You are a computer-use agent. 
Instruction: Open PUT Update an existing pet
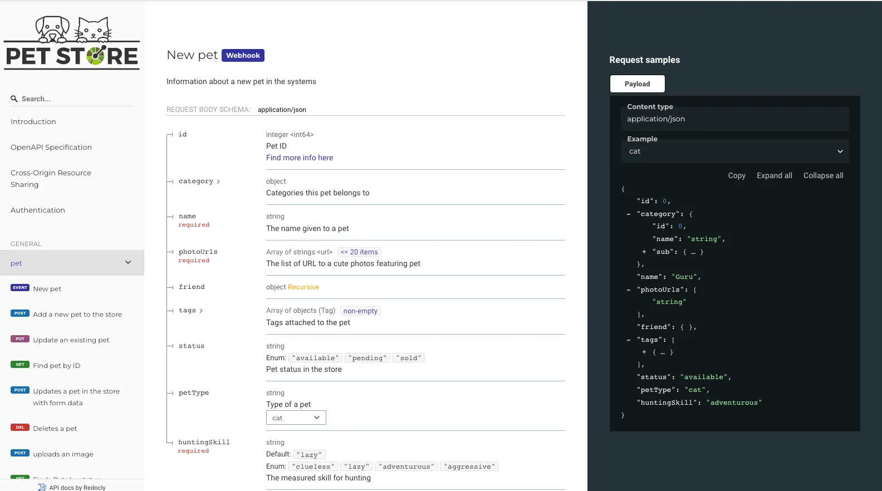click(71, 340)
